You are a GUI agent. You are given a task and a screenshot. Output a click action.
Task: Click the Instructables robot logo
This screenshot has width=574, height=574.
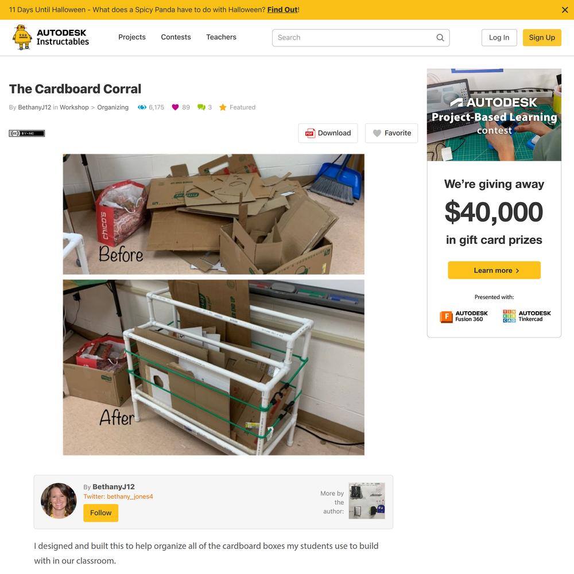[22, 37]
